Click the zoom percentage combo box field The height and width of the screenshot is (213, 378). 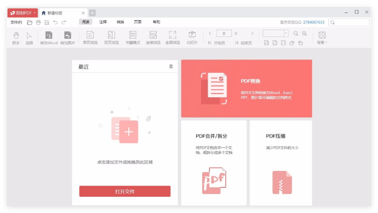[273, 33]
